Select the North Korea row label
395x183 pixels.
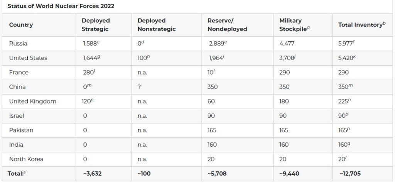click(x=26, y=159)
